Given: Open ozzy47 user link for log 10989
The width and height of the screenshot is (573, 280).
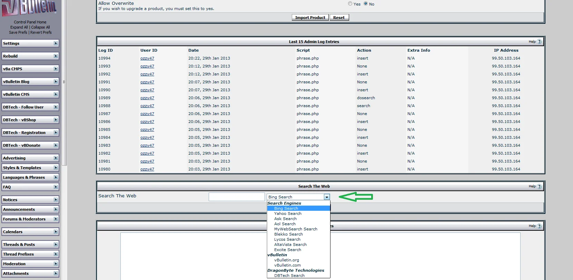Looking at the screenshot, I should pyautogui.click(x=147, y=98).
